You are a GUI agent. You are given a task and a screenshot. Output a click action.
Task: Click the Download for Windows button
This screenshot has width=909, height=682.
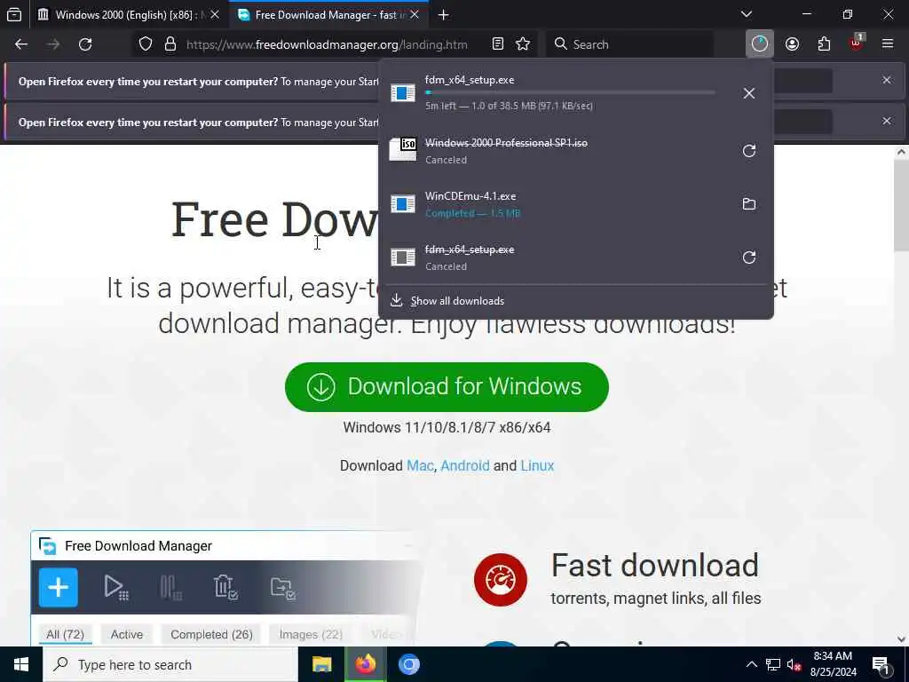pyautogui.click(x=447, y=387)
